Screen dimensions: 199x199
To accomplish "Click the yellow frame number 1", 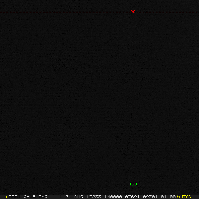I will pos(6,197).
